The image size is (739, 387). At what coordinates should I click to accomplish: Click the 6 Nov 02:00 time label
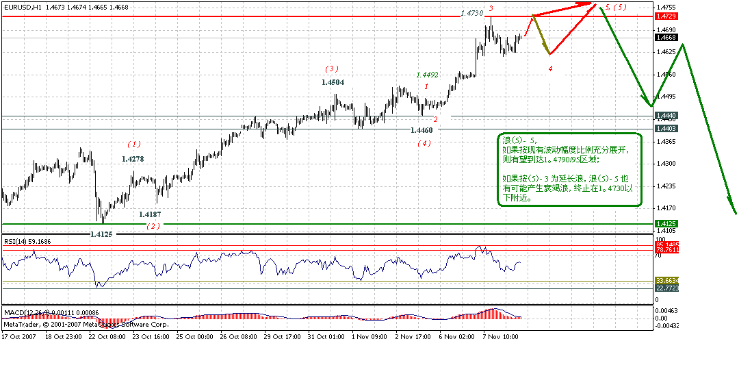[x=456, y=337]
